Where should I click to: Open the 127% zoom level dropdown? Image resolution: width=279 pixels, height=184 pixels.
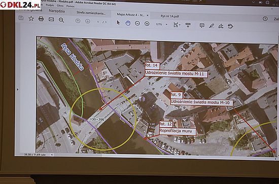[x=166, y=24]
